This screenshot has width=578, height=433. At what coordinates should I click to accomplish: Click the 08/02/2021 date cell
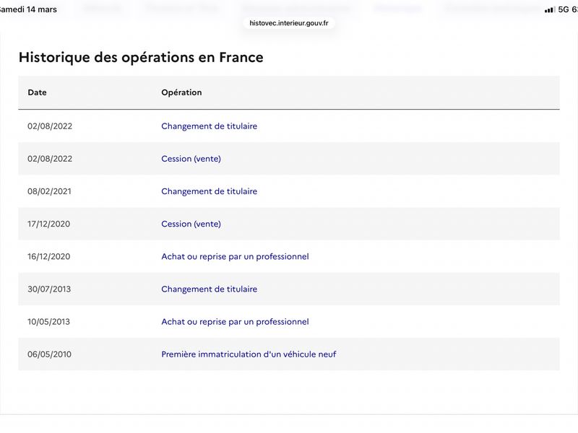[x=50, y=191]
